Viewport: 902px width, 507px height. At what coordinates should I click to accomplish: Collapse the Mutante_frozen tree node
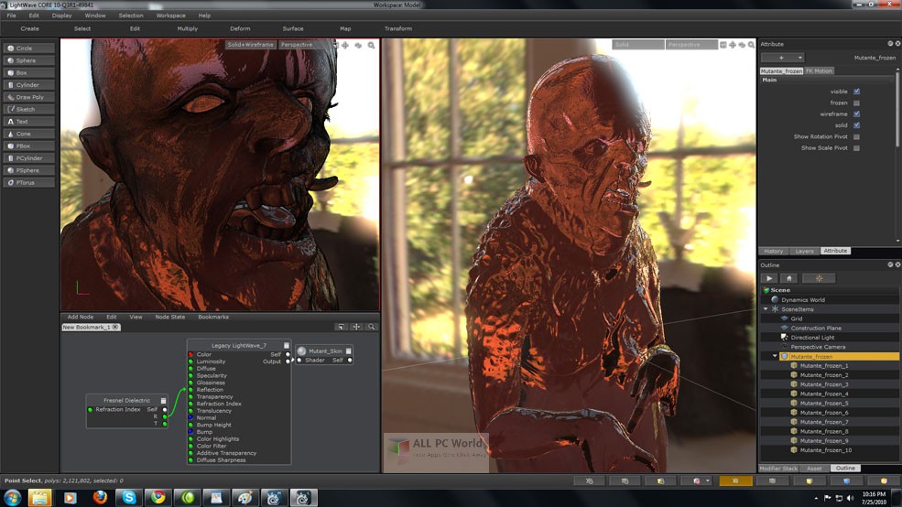coord(775,356)
